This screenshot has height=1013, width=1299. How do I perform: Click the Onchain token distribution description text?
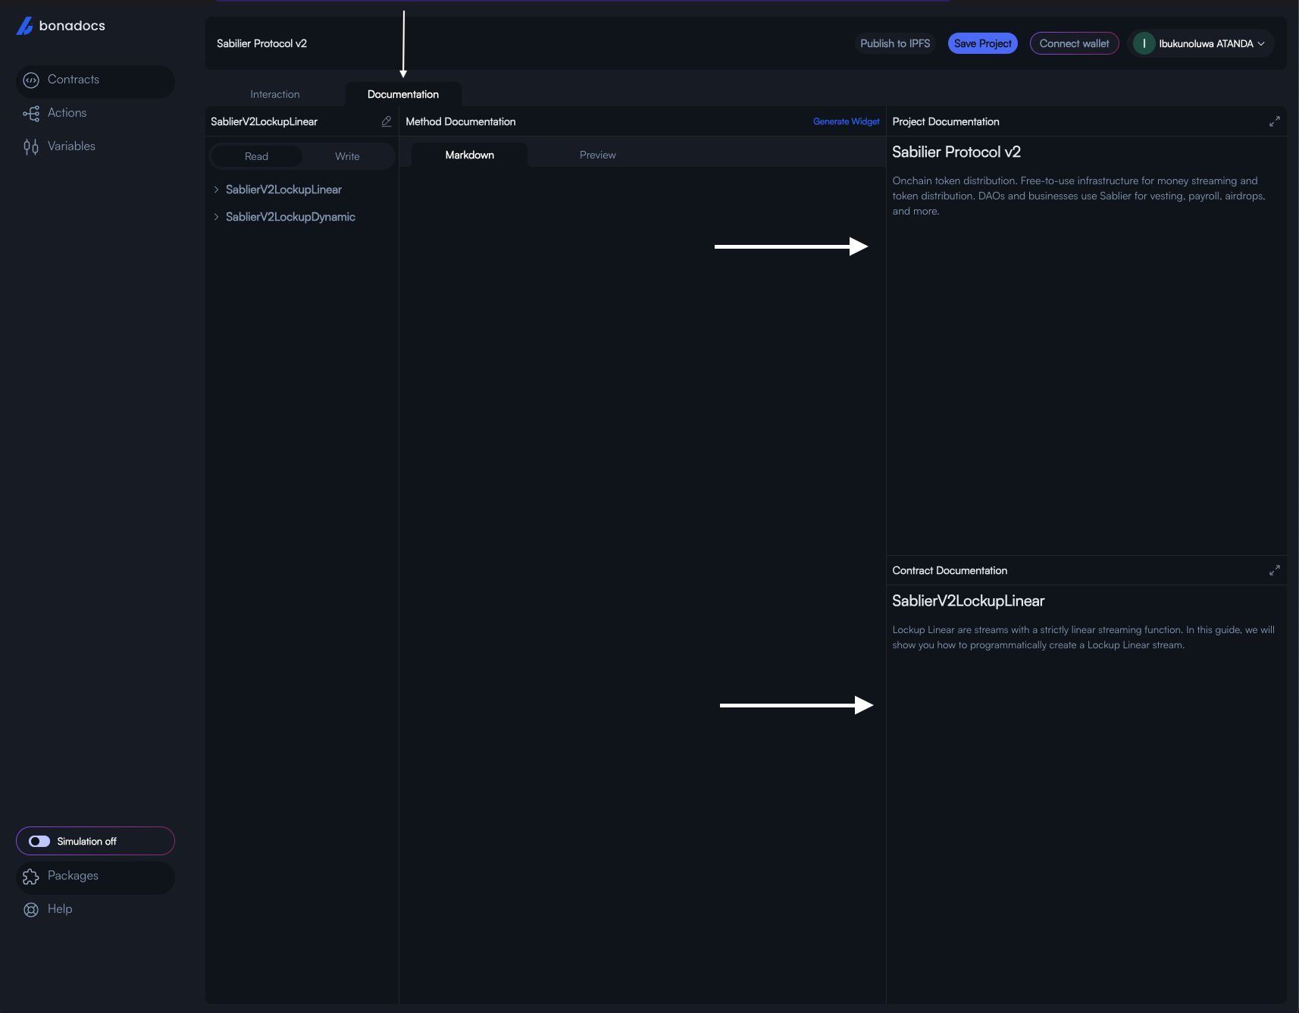[x=1078, y=196]
